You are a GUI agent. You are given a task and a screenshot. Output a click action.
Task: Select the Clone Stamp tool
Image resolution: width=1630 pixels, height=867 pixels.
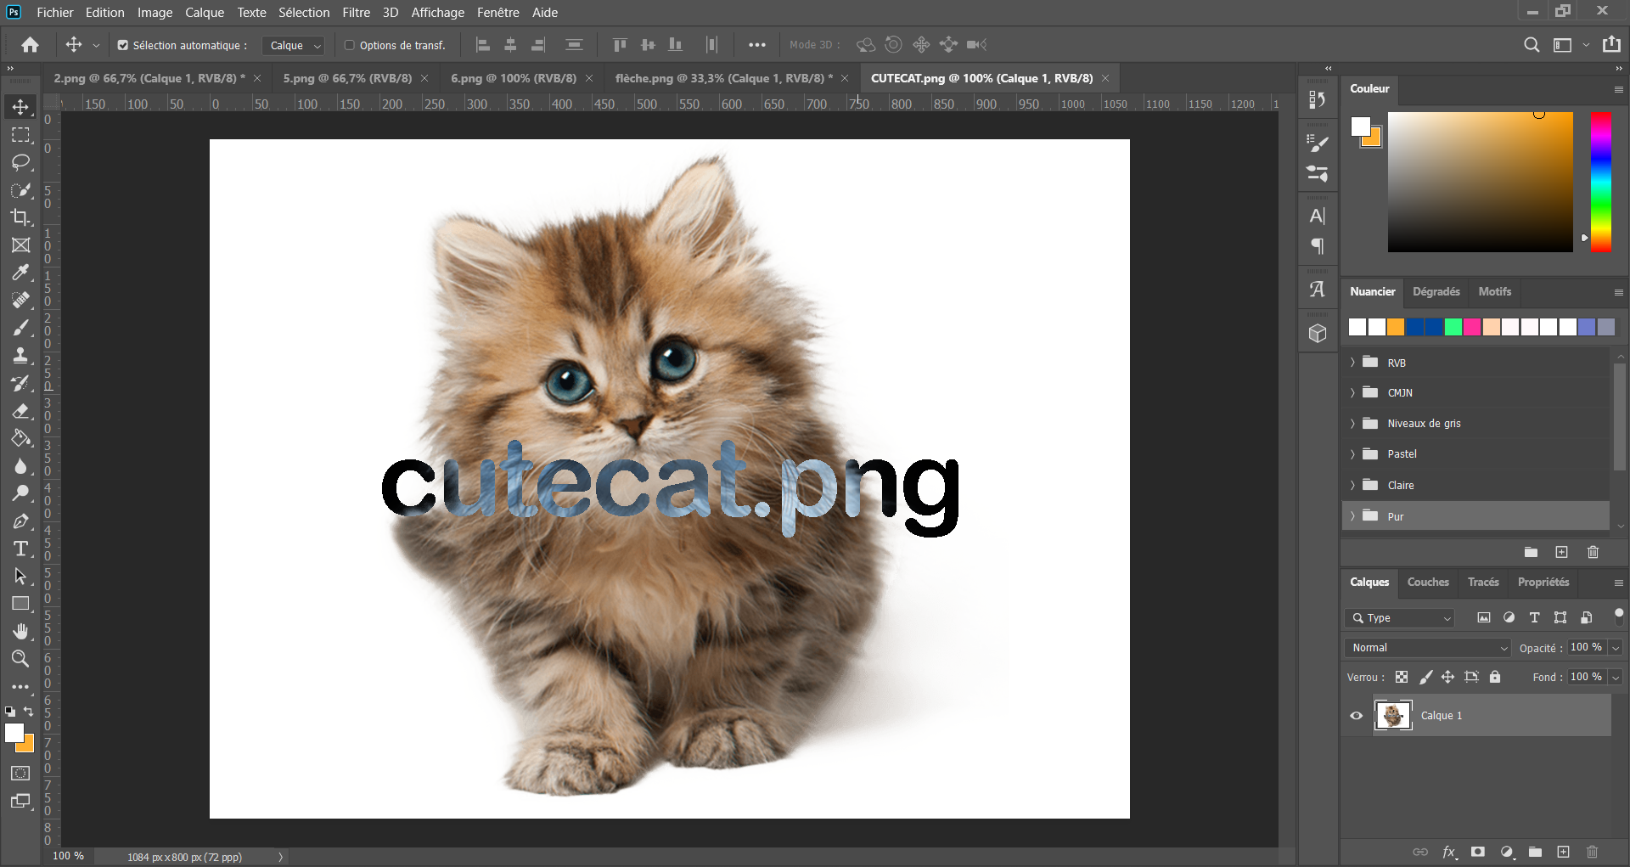point(20,356)
